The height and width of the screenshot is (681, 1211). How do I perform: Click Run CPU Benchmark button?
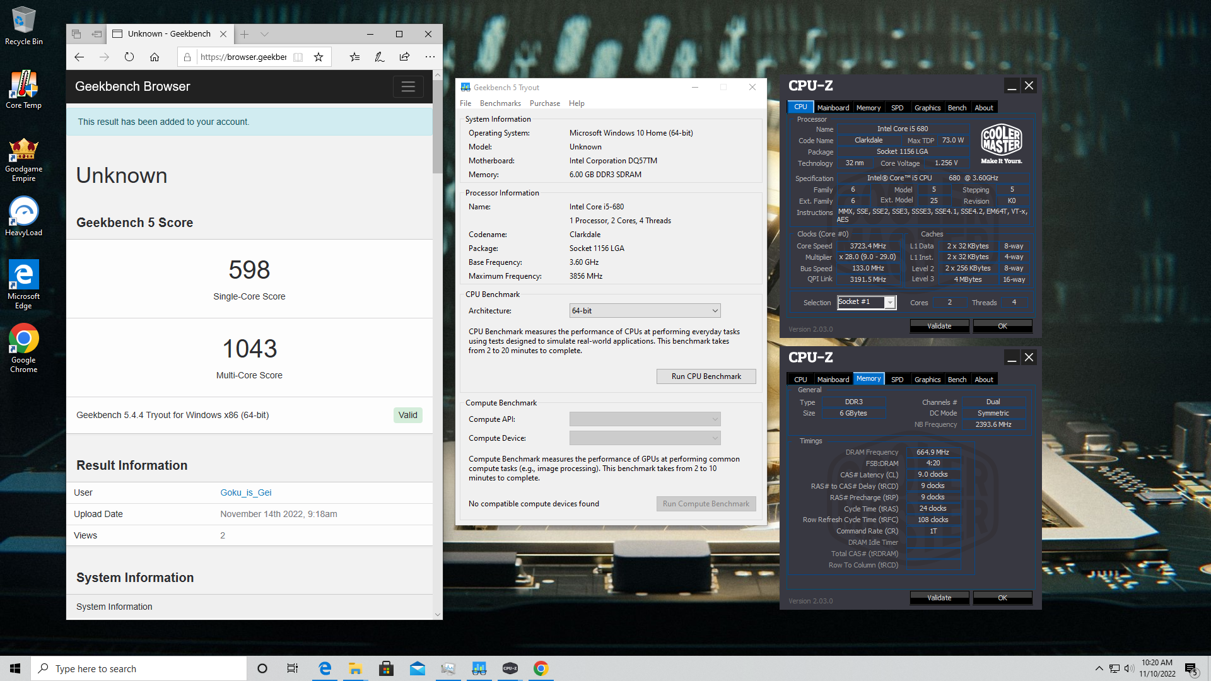[706, 376]
